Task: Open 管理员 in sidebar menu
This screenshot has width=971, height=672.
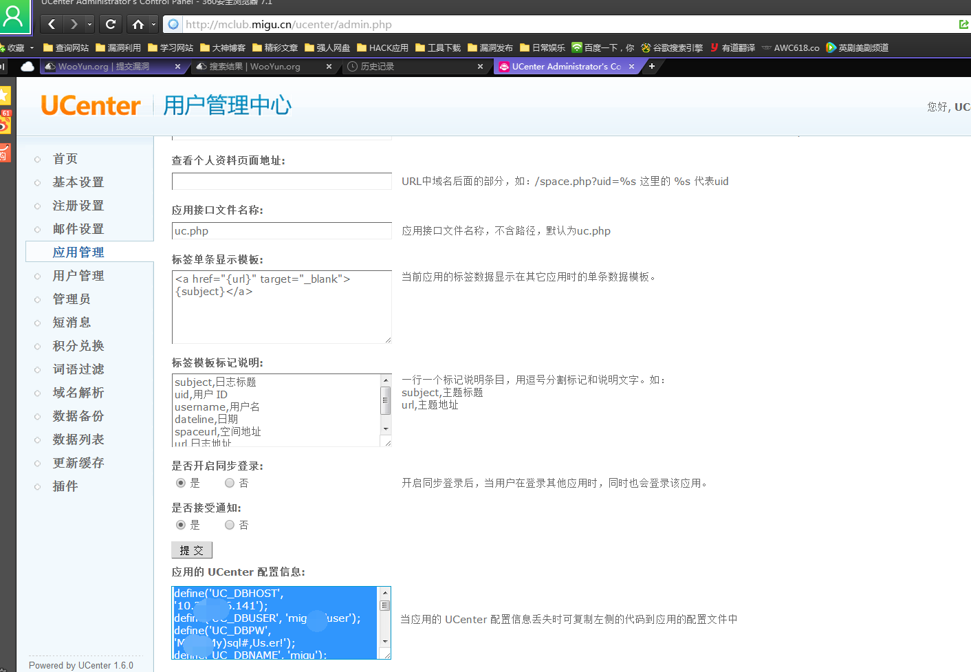Action: coord(72,299)
